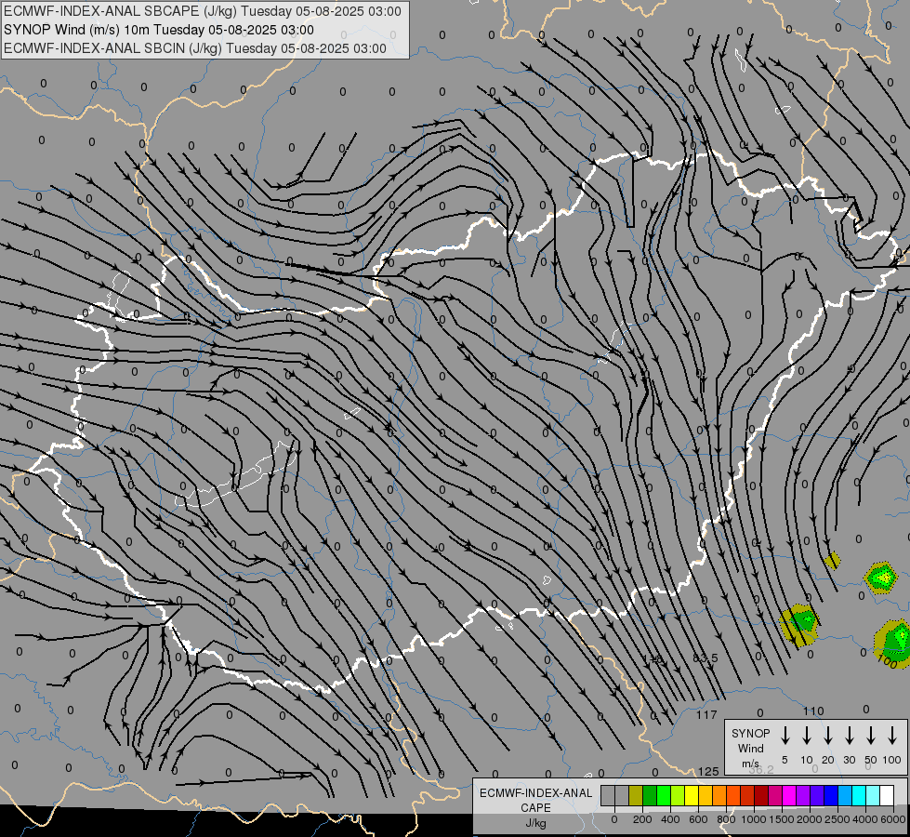Click the 63.5 value on the map

click(706, 658)
